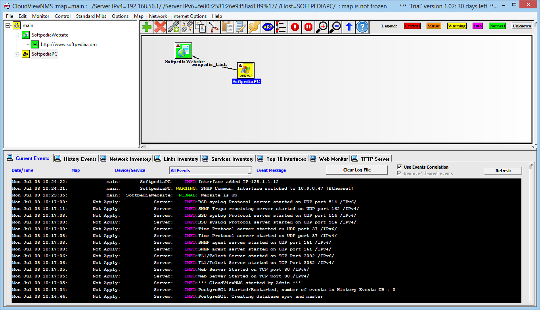Click the main map tree icon

tap(17, 25)
